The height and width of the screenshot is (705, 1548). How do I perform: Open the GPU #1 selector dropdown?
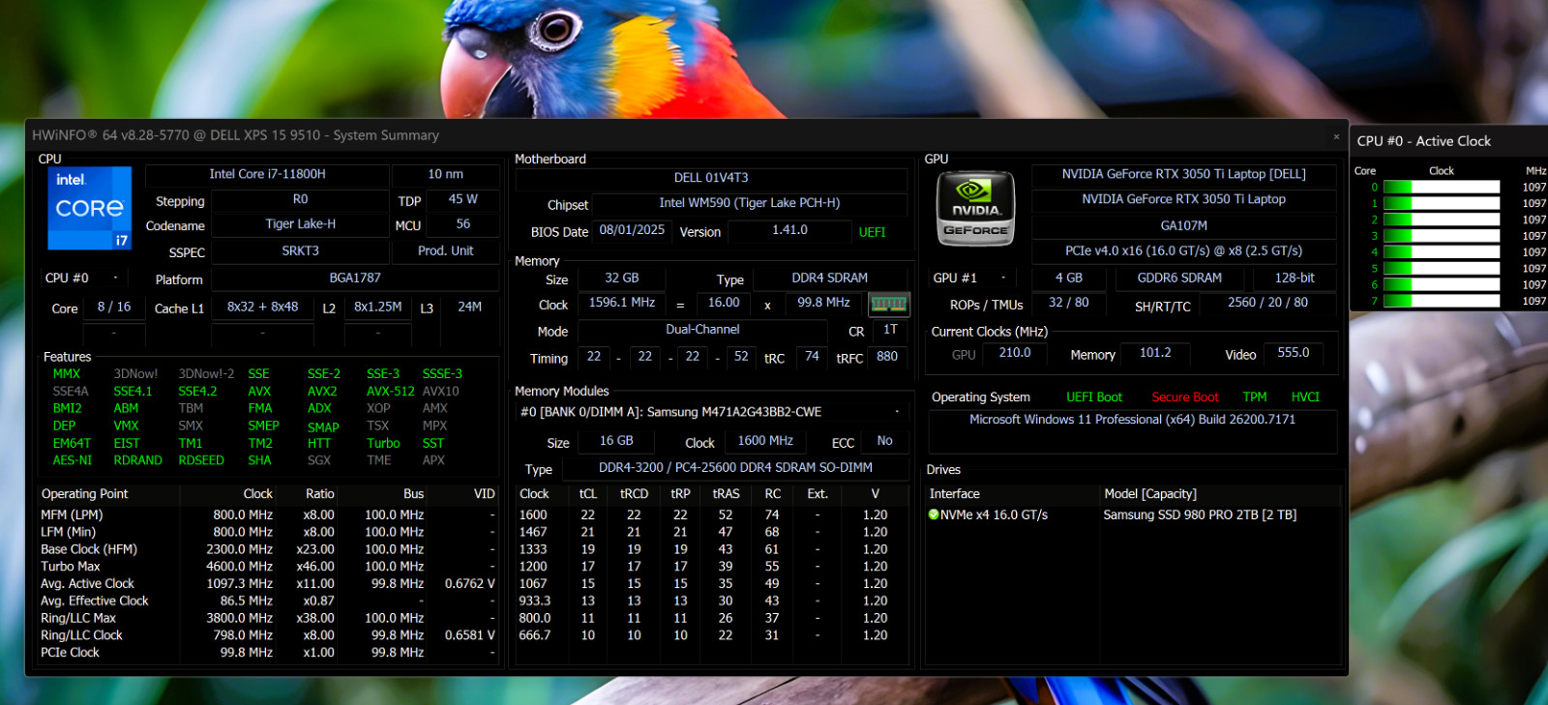[x=1003, y=278]
